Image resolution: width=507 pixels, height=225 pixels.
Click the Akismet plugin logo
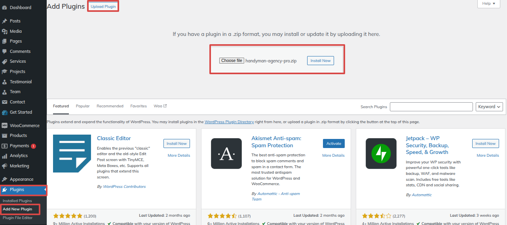pyautogui.click(x=226, y=154)
